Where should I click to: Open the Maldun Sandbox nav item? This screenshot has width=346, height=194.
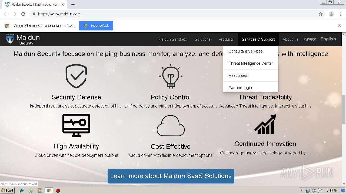click(172, 39)
